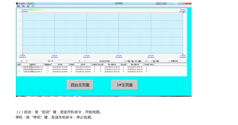
Task: Click the 隐藏列表 button
Action: click(173, 61)
